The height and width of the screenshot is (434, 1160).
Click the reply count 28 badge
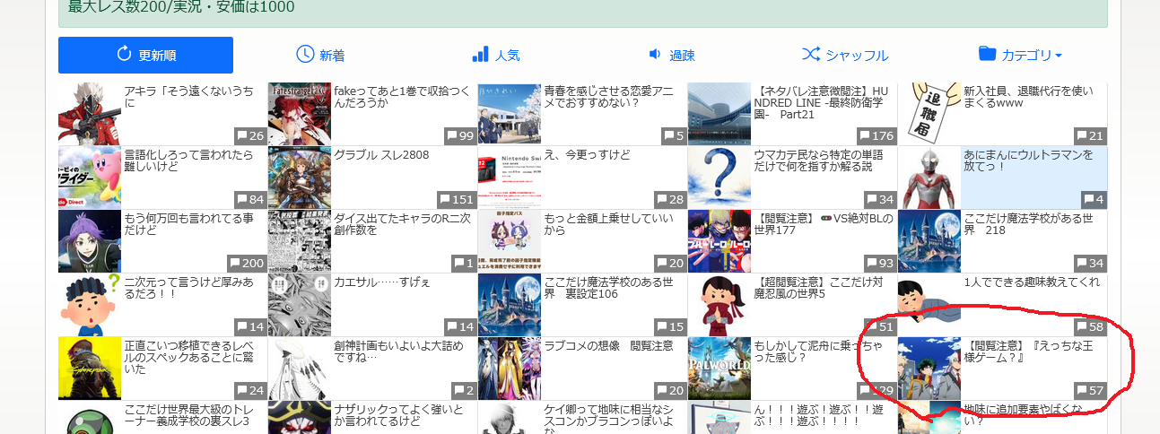pyautogui.click(x=670, y=199)
